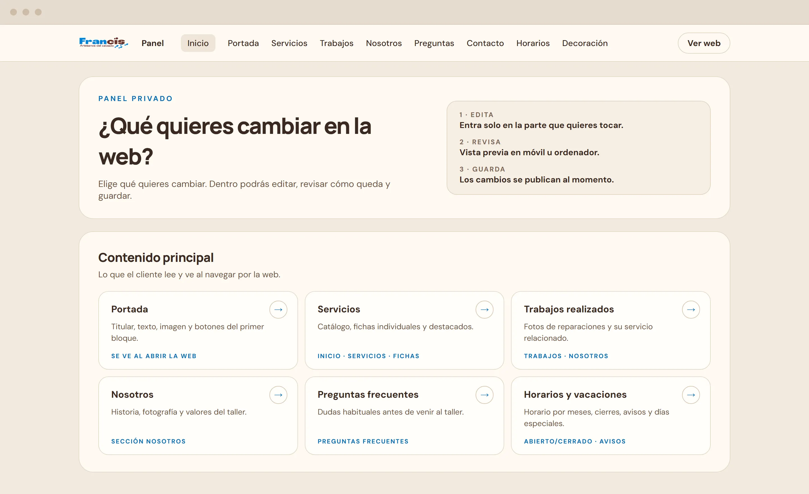The image size is (809, 494).
Task: Select the Inicio tab in navigation
Action: coord(198,43)
